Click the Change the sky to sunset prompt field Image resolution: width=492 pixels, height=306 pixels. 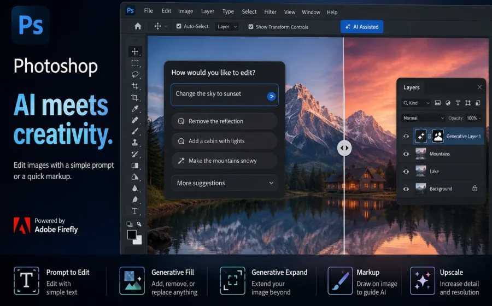tap(225, 95)
